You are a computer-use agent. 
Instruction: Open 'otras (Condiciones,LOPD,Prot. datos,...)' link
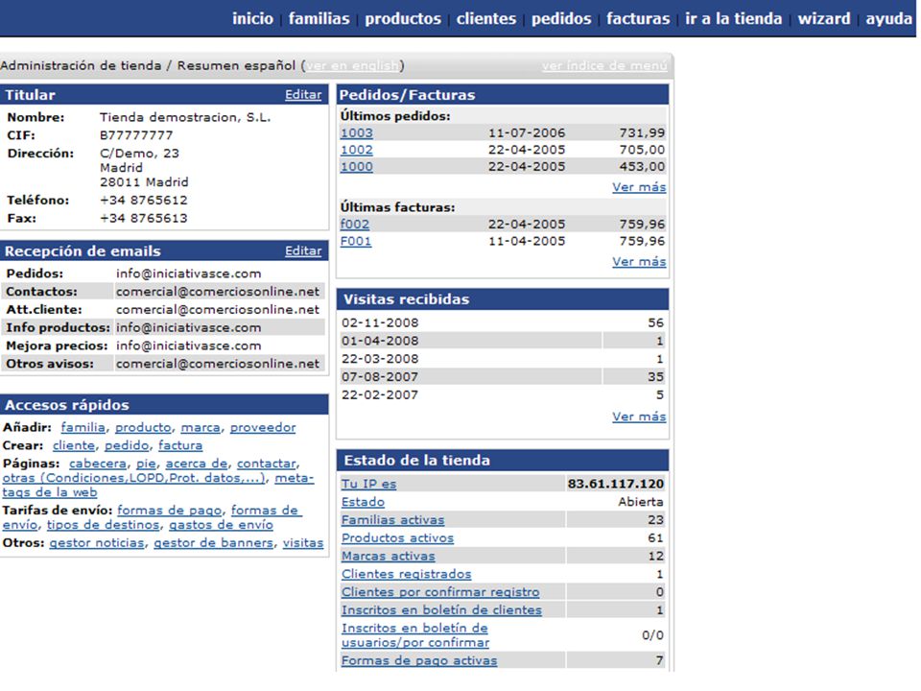point(134,478)
